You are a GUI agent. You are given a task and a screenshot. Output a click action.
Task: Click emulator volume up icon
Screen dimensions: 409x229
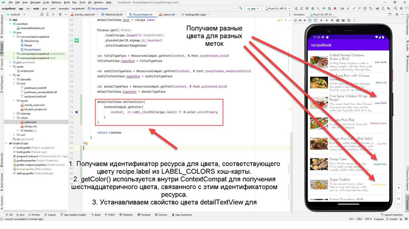point(300,20)
